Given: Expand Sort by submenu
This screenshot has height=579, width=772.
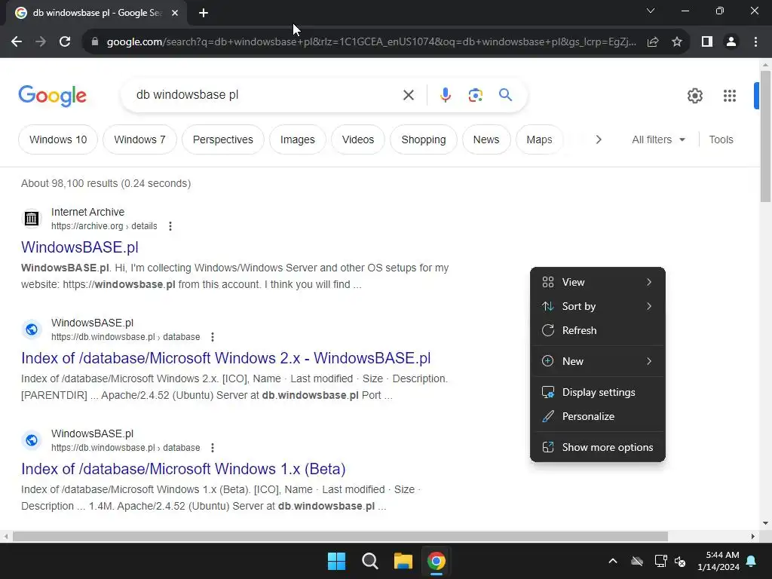Looking at the screenshot, I should (x=598, y=306).
